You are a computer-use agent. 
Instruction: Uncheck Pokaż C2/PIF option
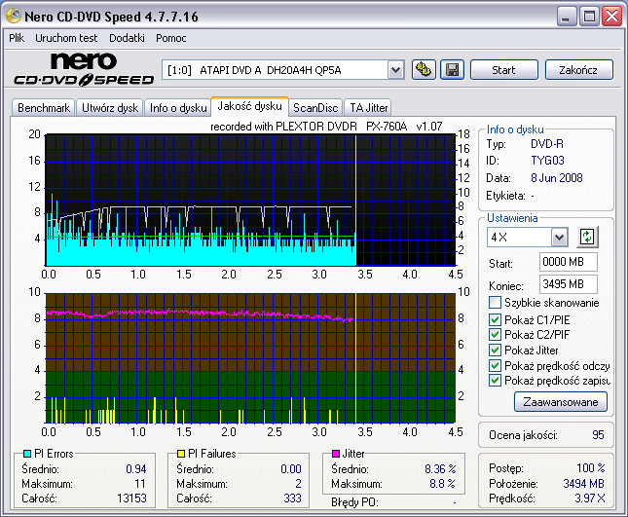495,334
